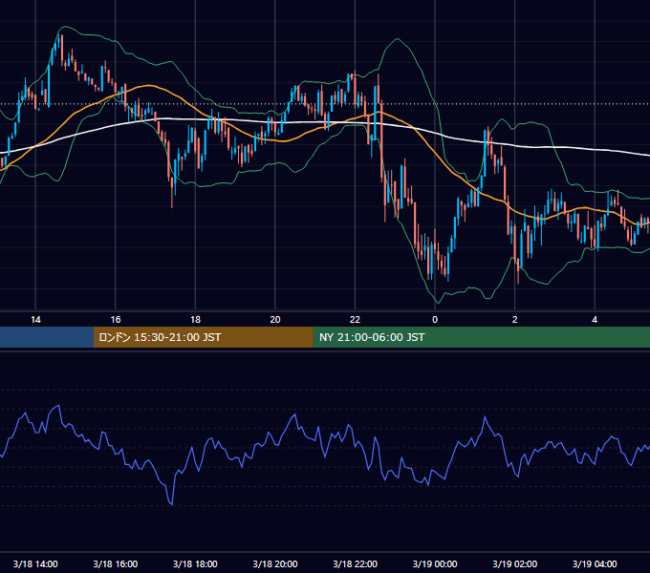This screenshot has height=573, width=650.
Task: Click the 3/18 16:00 time label
Action: (116, 563)
